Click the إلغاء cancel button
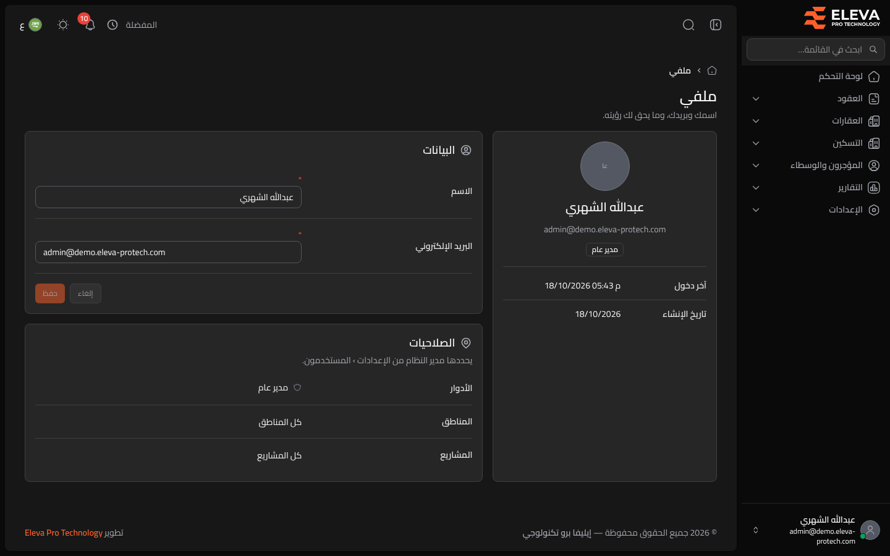890x556 pixels. click(85, 293)
